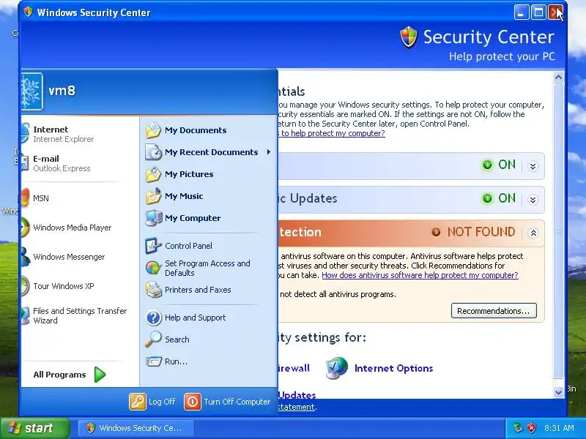The image size is (586, 439).
Task: Open the My Music folder icon
Action: [x=153, y=196]
